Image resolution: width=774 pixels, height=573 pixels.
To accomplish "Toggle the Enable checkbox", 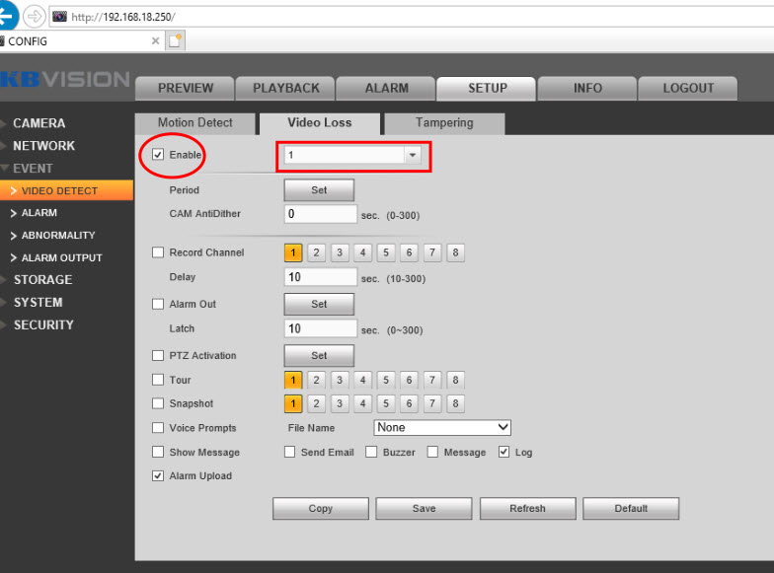I will pos(158,155).
